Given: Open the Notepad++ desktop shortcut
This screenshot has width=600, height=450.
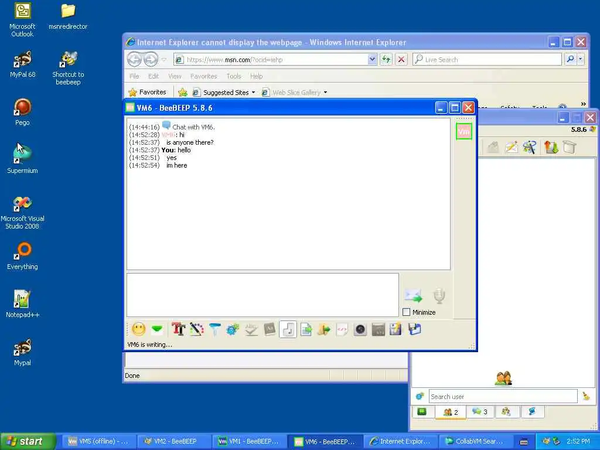Looking at the screenshot, I should (x=22, y=304).
